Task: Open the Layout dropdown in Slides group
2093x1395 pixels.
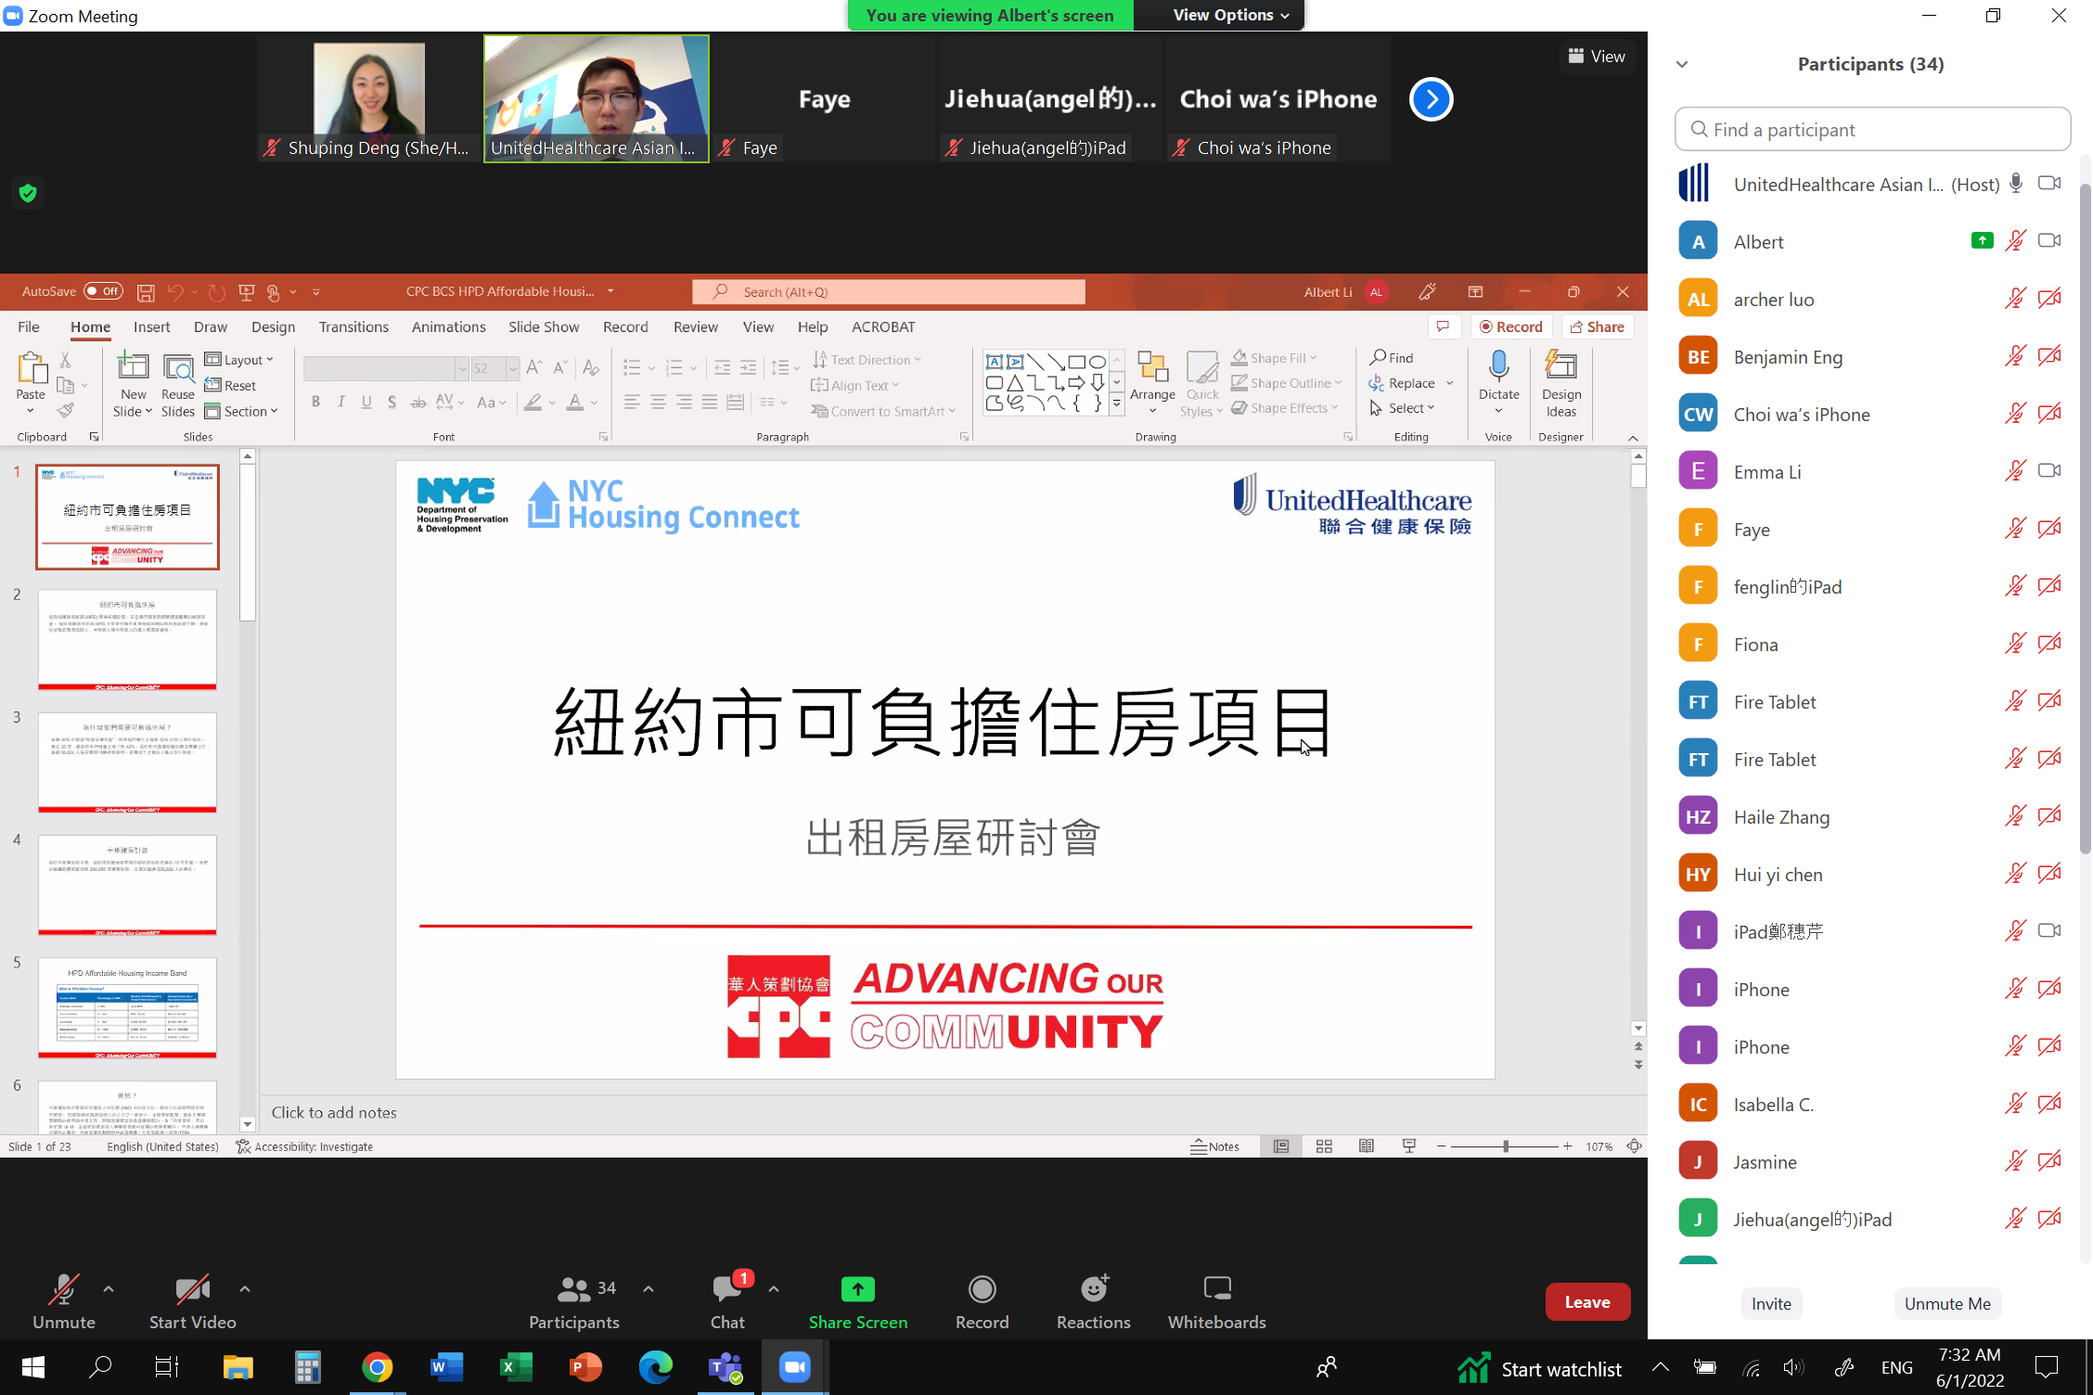Action: point(239,360)
